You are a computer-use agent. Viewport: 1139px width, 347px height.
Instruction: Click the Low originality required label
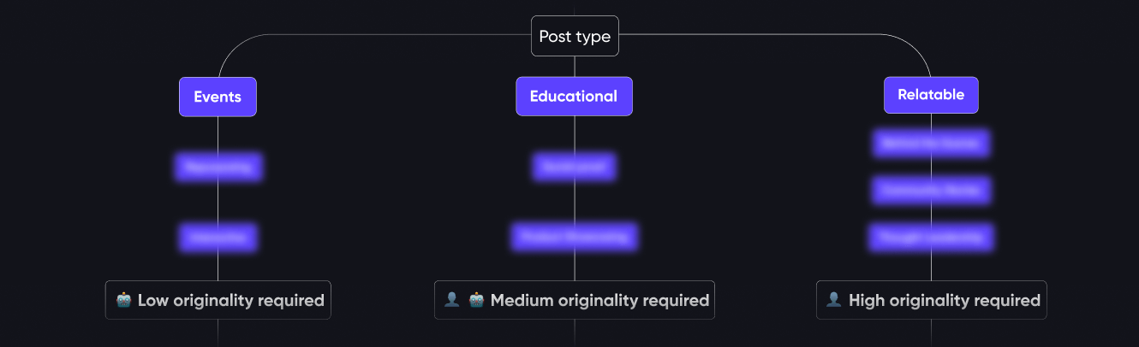point(230,300)
